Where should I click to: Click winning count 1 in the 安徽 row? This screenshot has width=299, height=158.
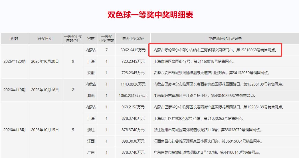tap(106, 73)
